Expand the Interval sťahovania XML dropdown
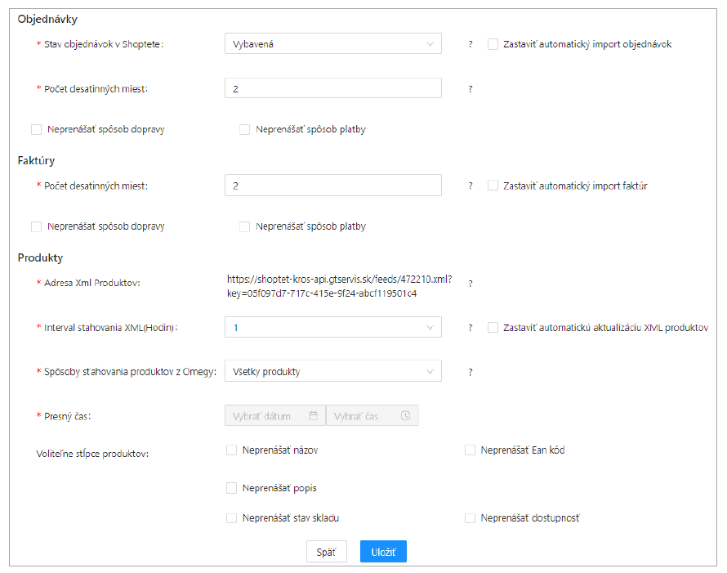Screen dimensions: 727x573 coord(332,328)
